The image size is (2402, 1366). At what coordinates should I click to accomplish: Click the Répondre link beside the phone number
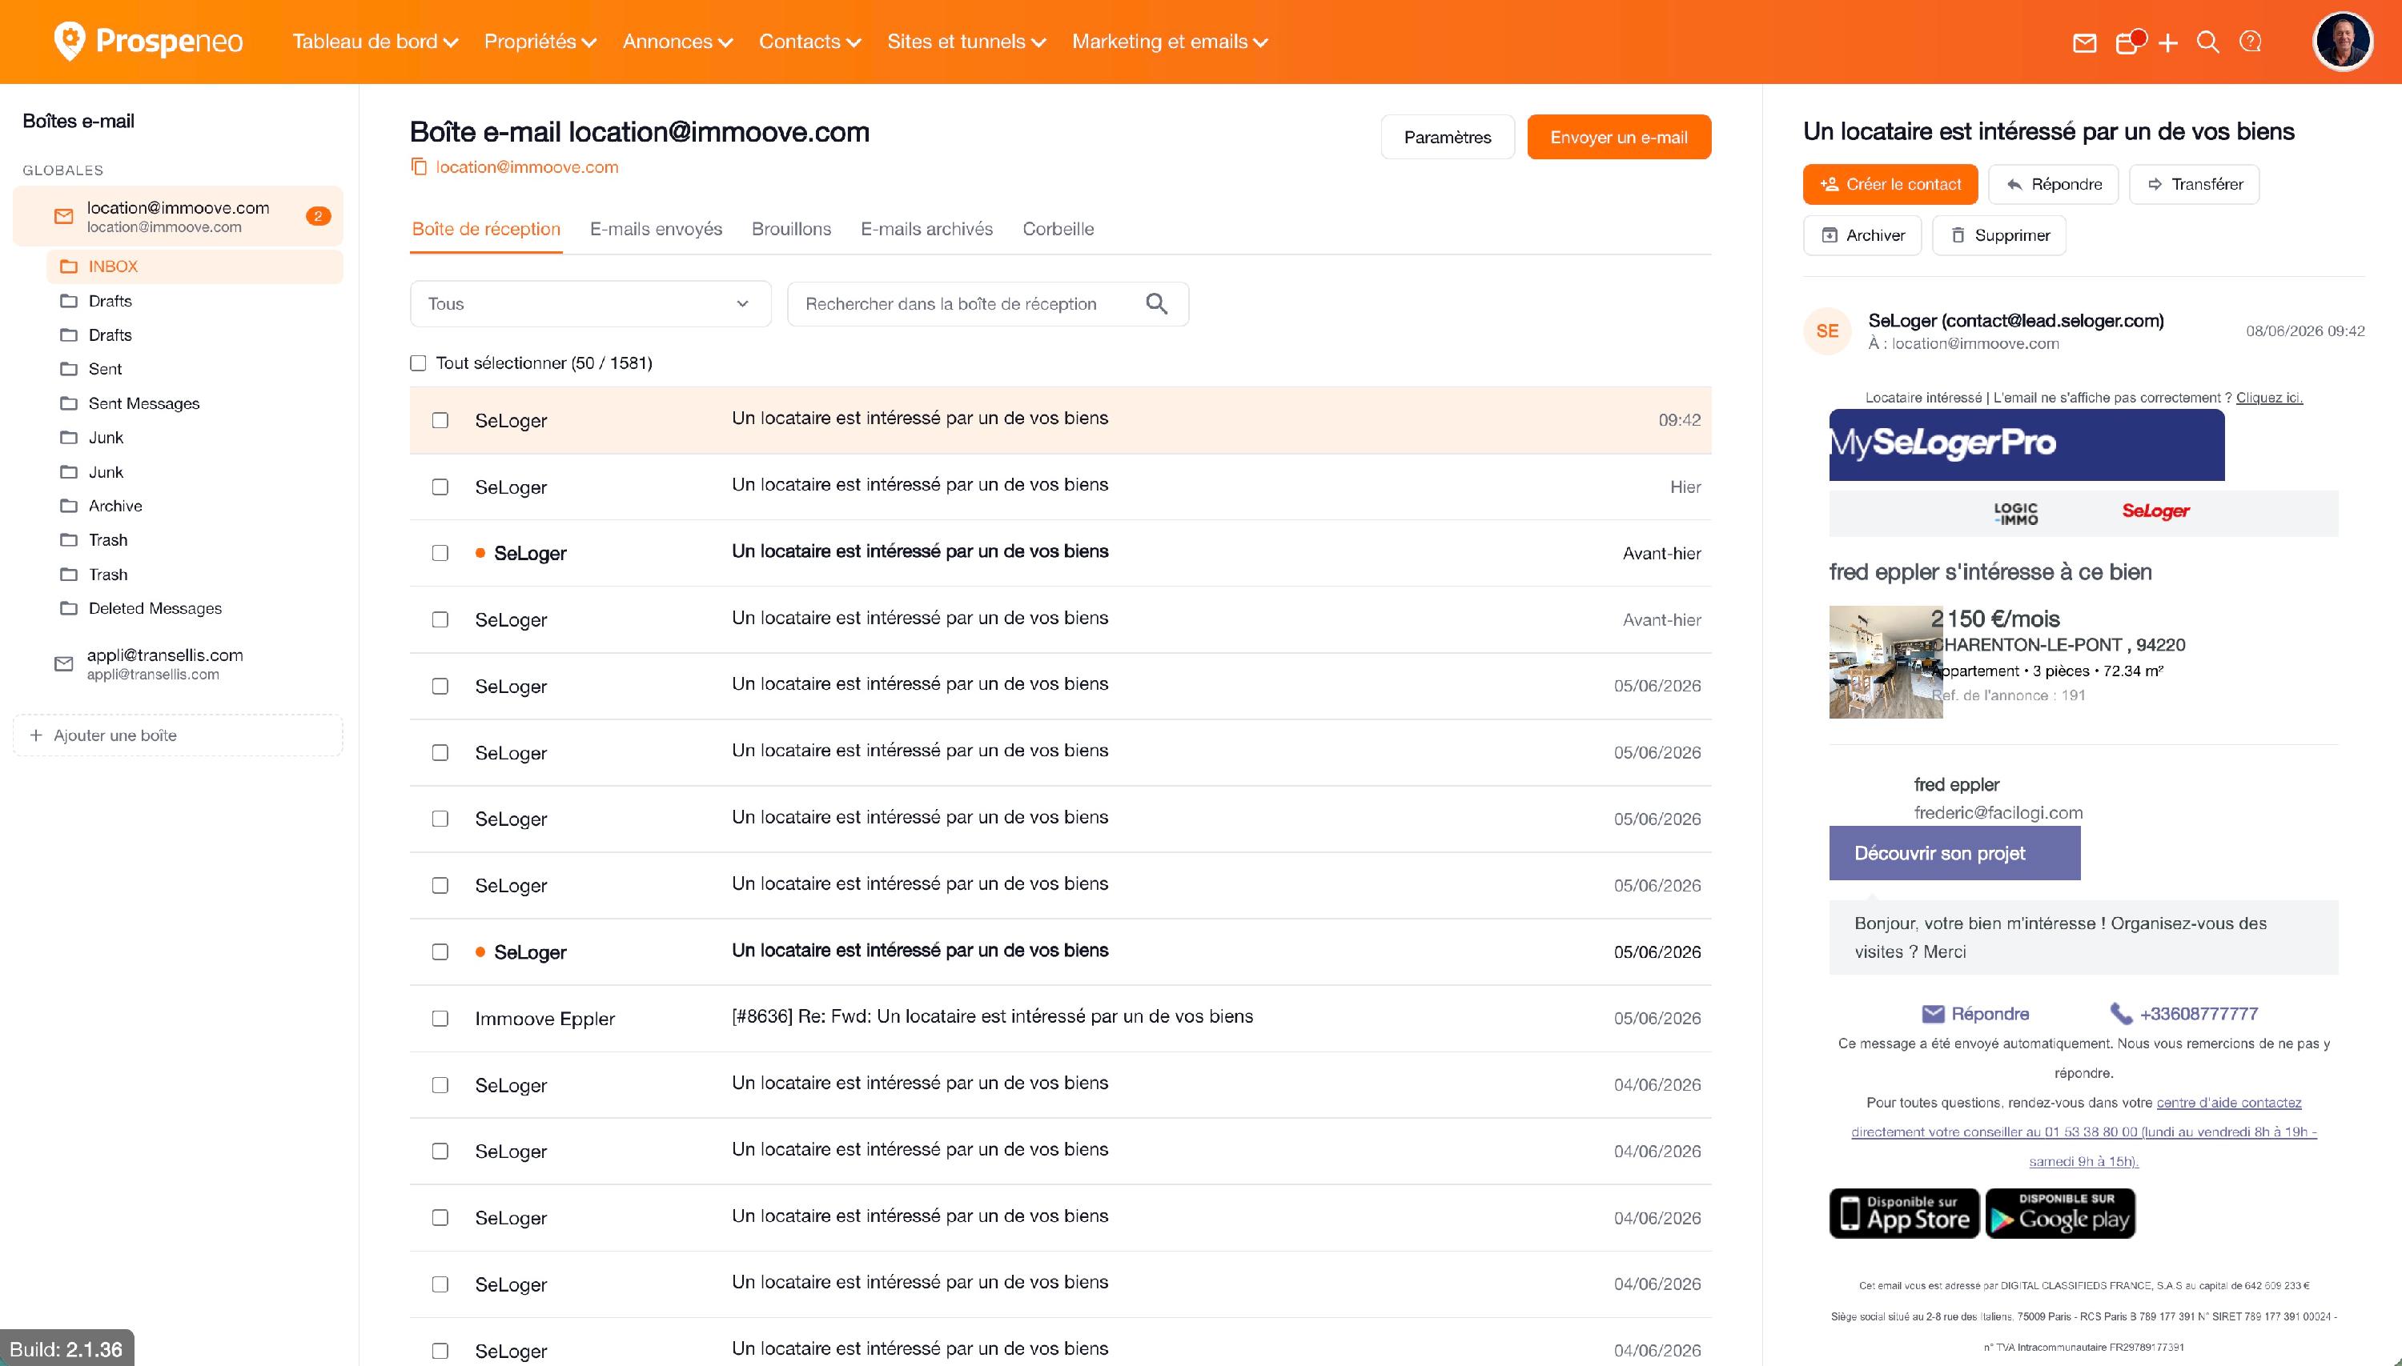pyautogui.click(x=1975, y=1014)
